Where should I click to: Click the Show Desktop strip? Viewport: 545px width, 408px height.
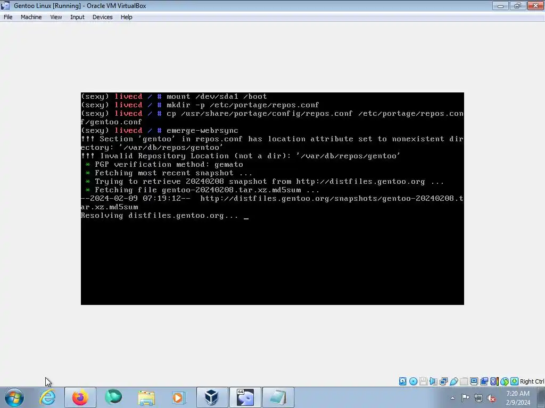[541, 397]
